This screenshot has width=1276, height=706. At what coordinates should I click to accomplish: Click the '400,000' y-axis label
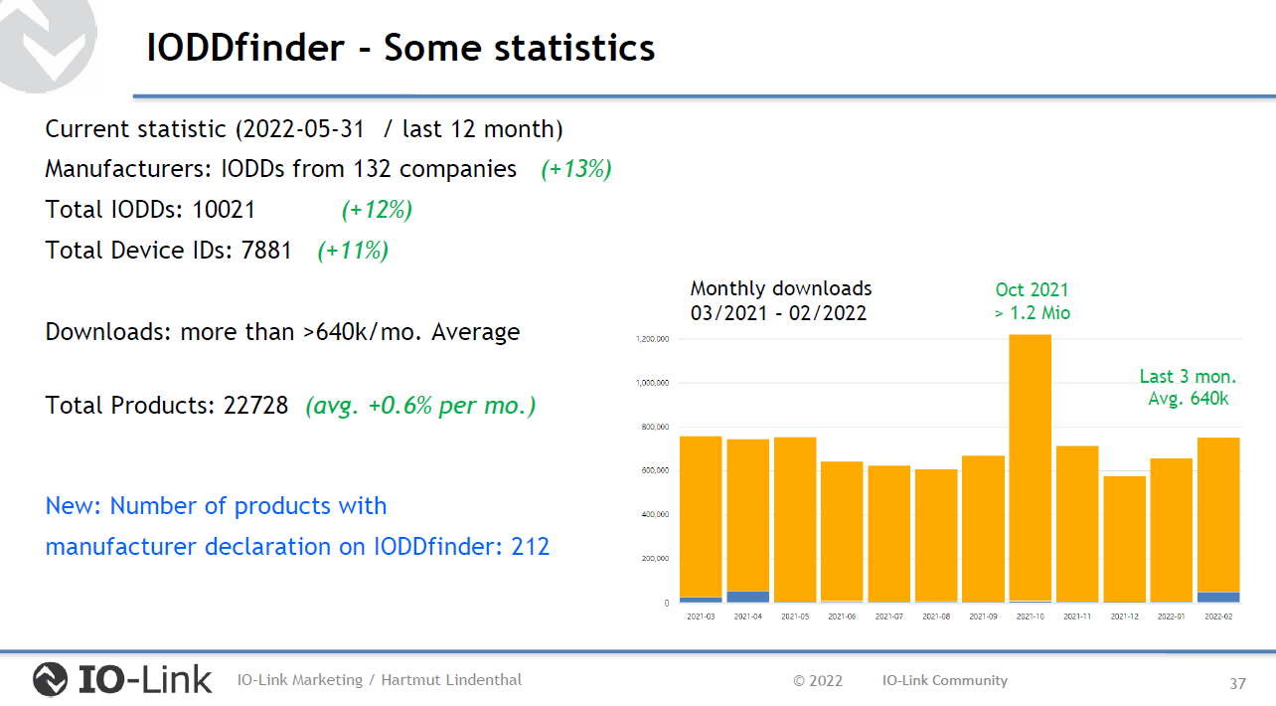(655, 515)
